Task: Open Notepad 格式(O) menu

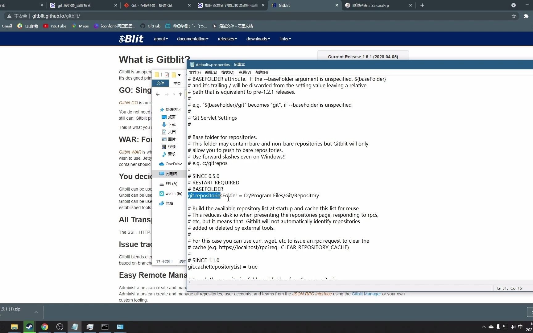Action: [228, 72]
